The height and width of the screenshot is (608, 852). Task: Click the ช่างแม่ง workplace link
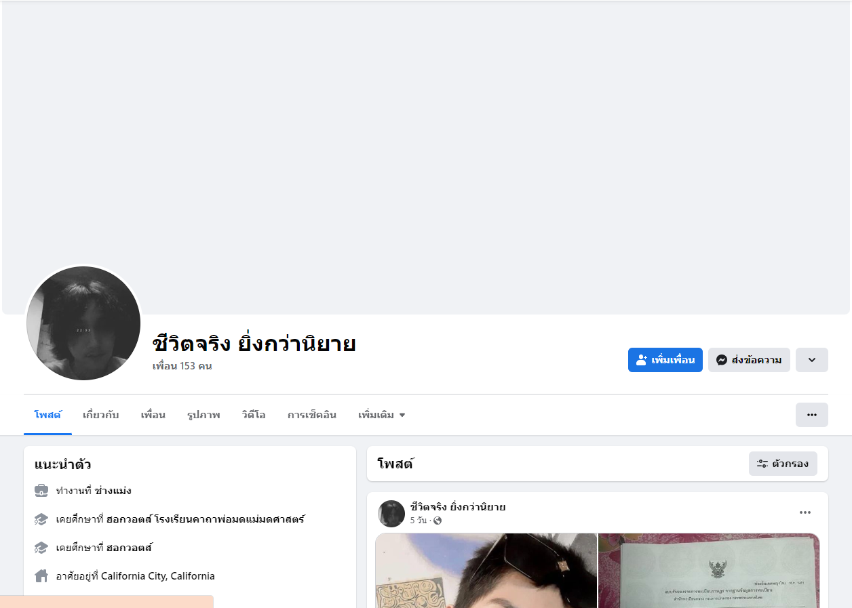point(113,491)
